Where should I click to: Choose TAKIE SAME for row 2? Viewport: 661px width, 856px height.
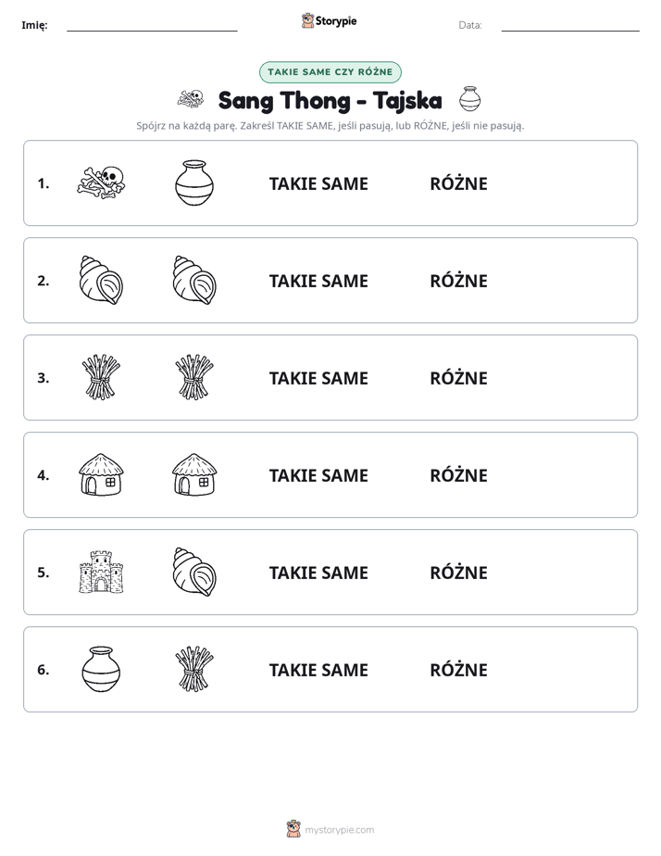point(318,281)
